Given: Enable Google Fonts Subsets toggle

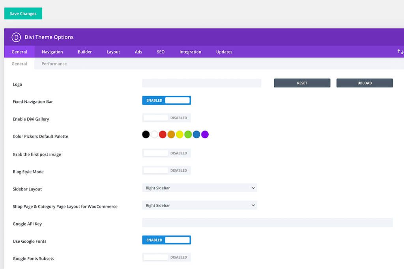Looking at the screenshot, I should (166, 257).
